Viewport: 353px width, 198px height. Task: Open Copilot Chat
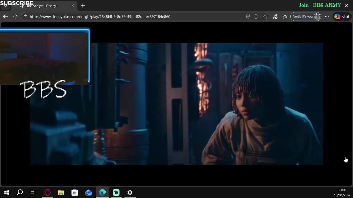pos(342,16)
